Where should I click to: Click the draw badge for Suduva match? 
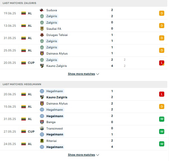tap(162, 13)
